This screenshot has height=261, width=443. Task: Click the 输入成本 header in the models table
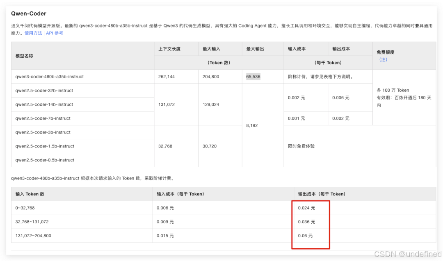pos(297,49)
